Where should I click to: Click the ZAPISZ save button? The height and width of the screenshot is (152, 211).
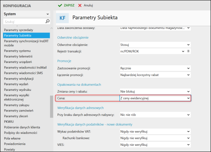click(66, 5)
